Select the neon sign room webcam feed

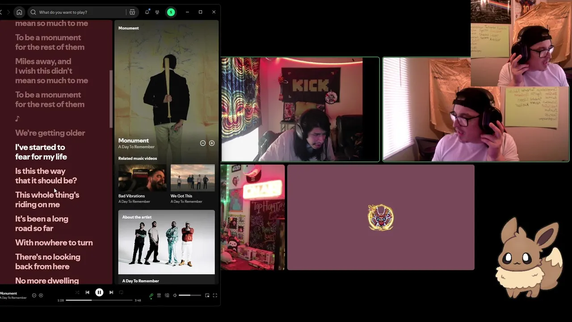pyautogui.click(x=252, y=217)
